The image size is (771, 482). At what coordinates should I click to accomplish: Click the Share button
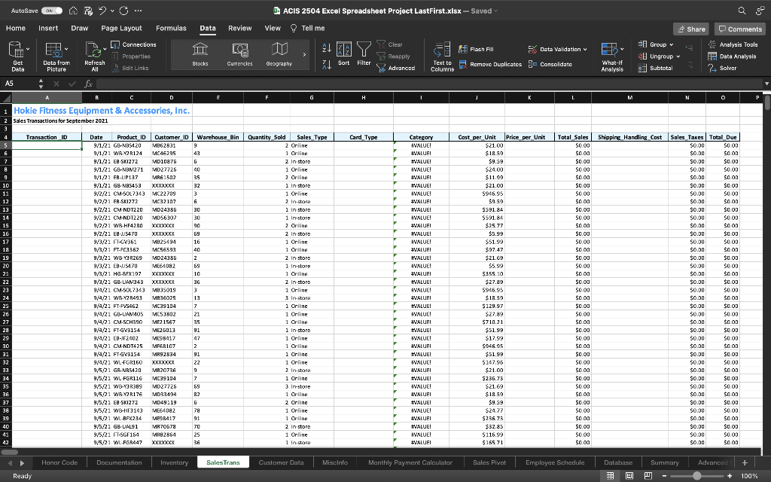tap(690, 28)
